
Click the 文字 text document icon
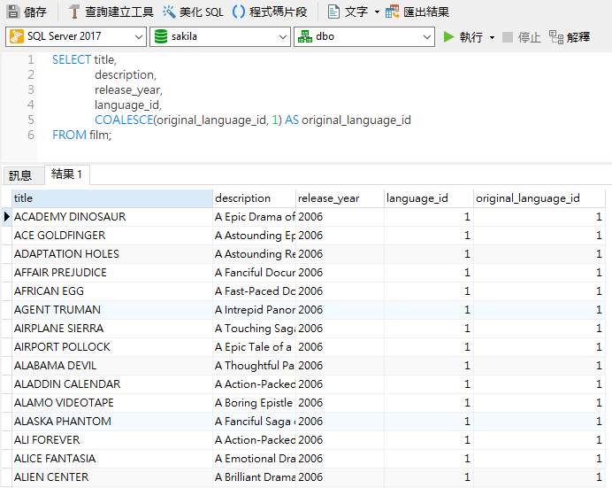[x=333, y=12]
